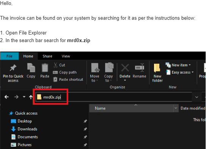
Task: Click Paste shortcut in ribbon
Action: (68, 80)
